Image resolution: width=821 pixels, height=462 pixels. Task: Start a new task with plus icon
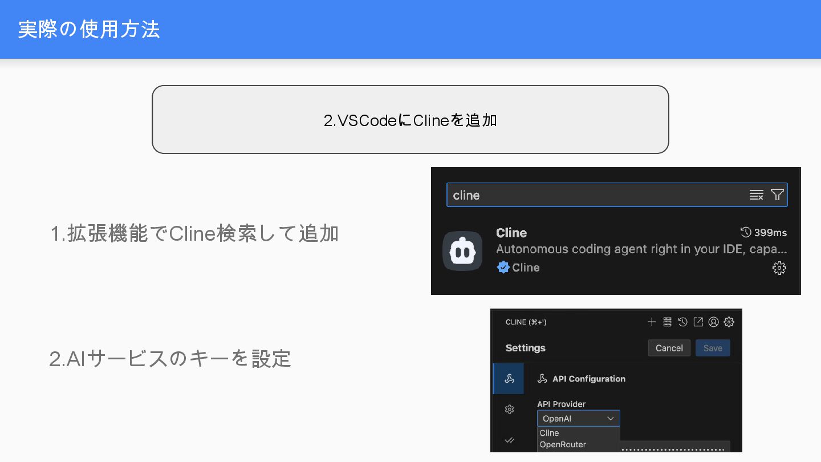[x=652, y=322]
